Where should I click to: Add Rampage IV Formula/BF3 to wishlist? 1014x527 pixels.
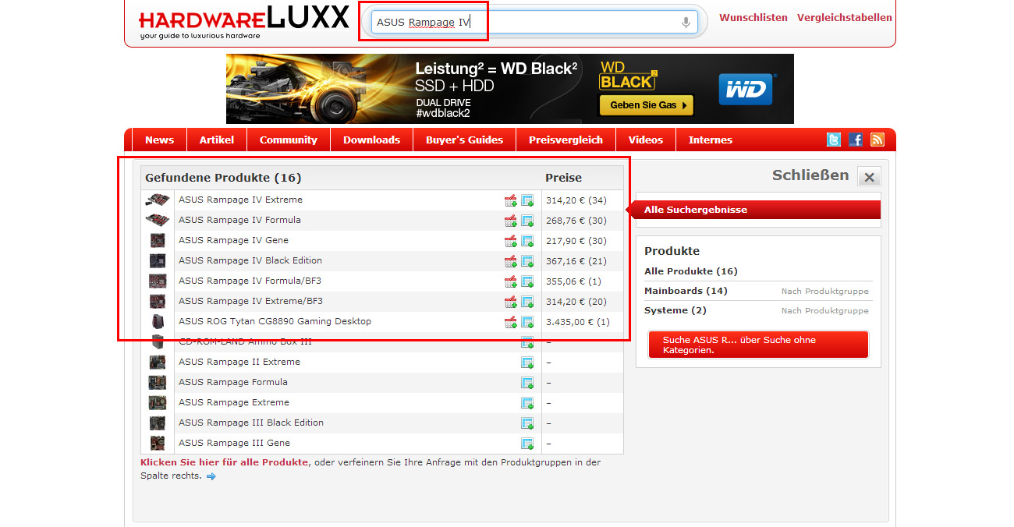point(511,281)
